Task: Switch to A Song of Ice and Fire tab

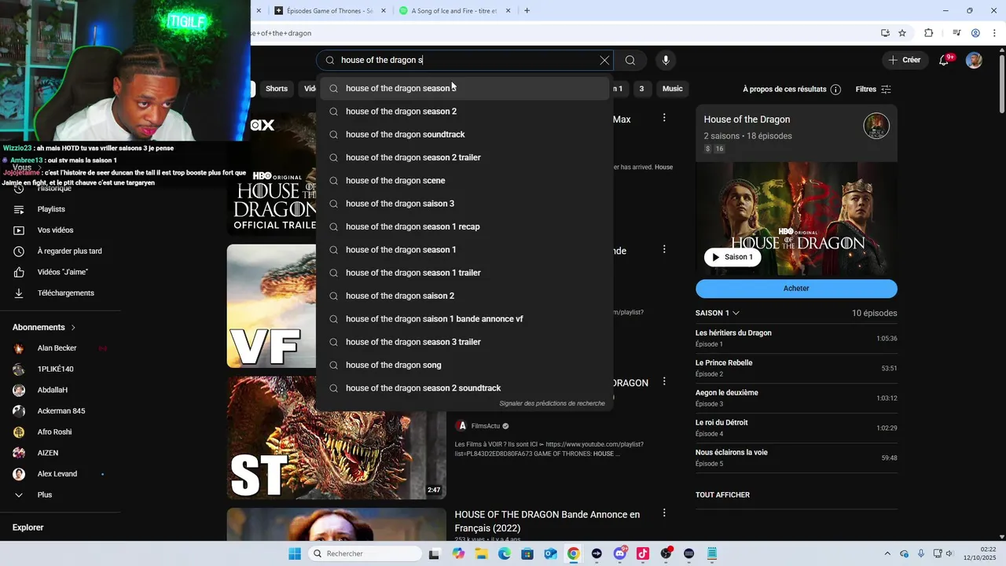Action: point(454,11)
